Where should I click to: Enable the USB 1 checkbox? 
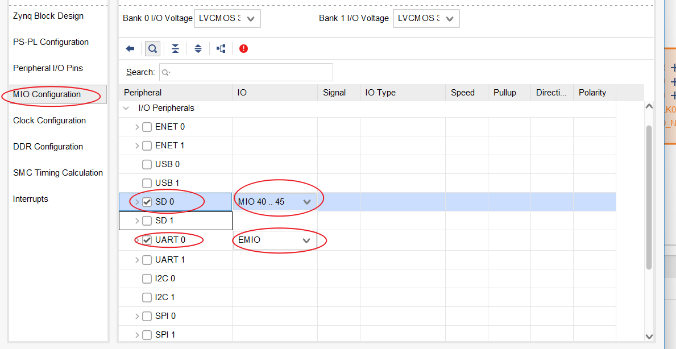coord(147,183)
